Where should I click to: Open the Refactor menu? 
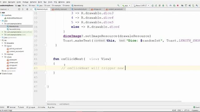click(33, 2)
